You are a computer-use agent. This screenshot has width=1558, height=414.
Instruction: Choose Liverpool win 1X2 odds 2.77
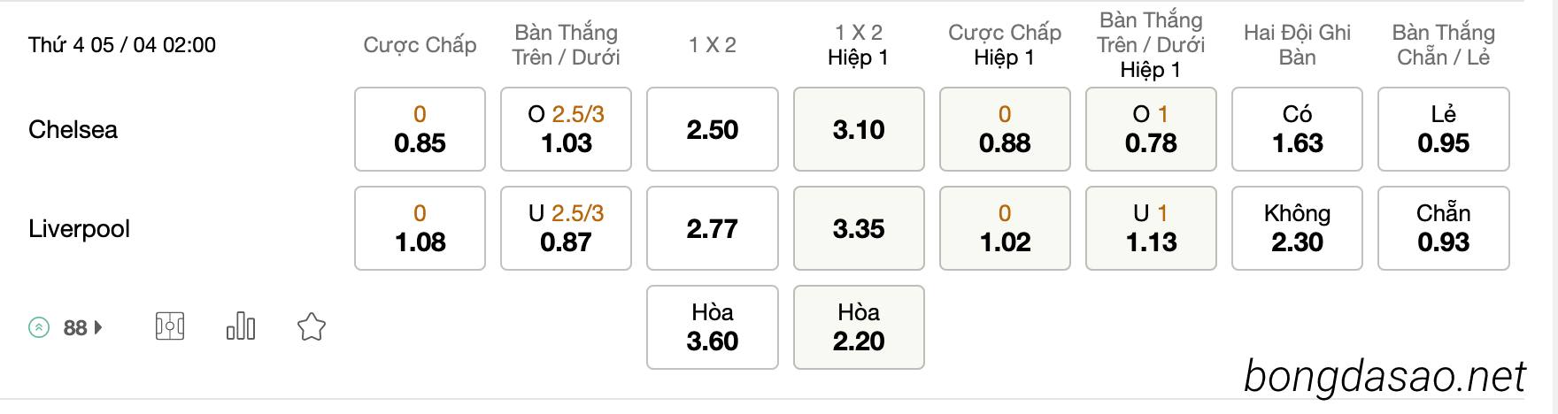[x=713, y=228]
